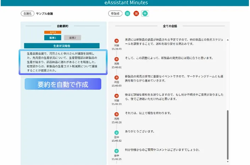Click the conversation list vertical scrollbar
Image resolution: width=250 pixels, height=165 pixels.
228,135
